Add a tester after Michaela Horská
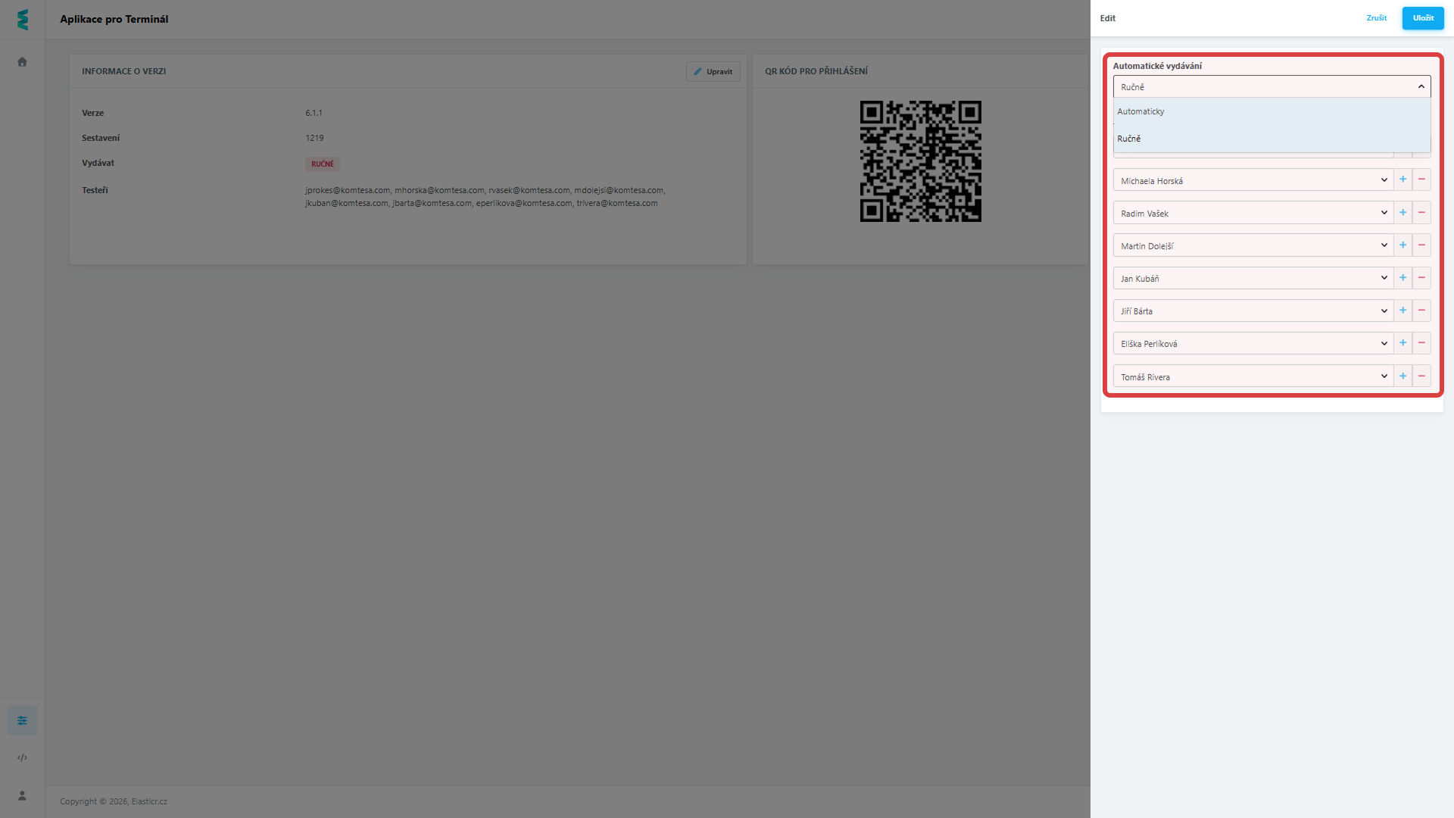Image resolution: width=1454 pixels, height=818 pixels. coord(1403,180)
